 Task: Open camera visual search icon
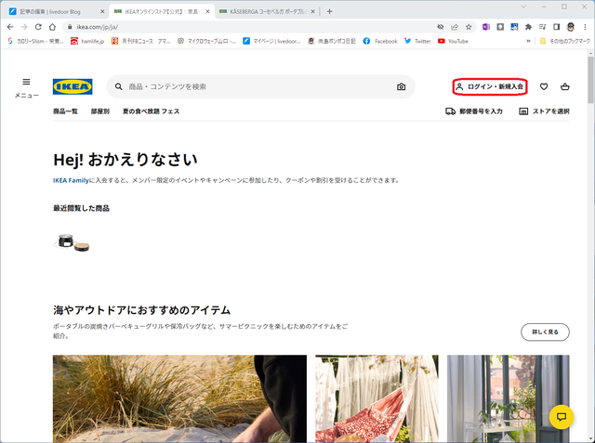click(401, 86)
